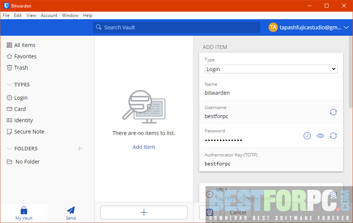The width and height of the screenshot is (353, 223).
Task: Select the Favorites star icon
Action: pos(9,56)
